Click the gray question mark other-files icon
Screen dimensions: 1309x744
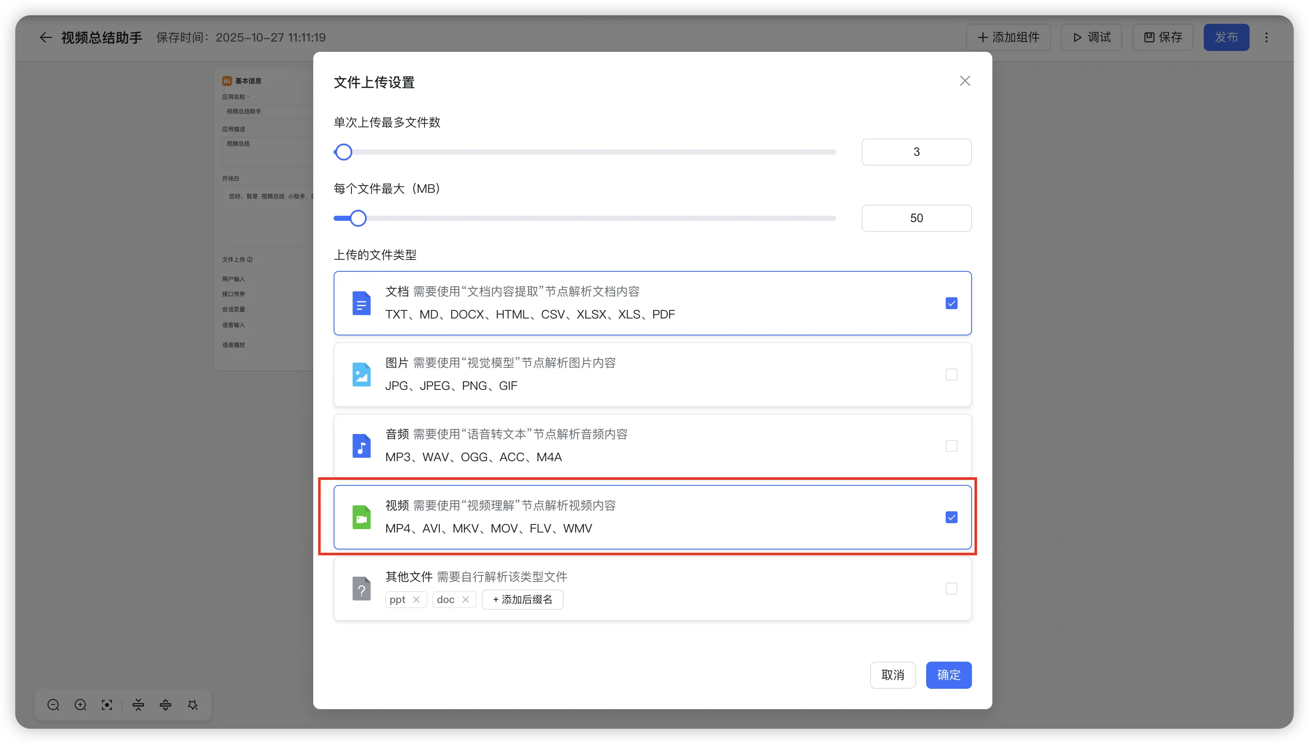pyautogui.click(x=361, y=589)
